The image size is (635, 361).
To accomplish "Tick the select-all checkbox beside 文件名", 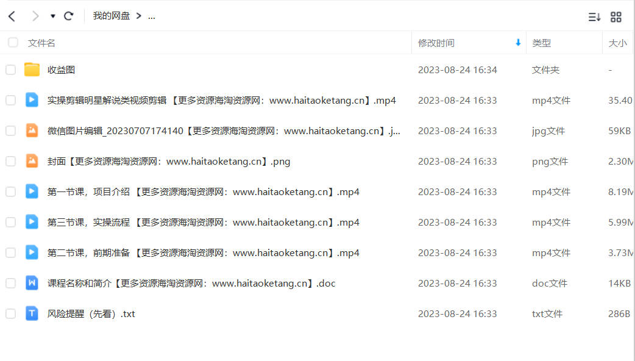I will tap(13, 43).
